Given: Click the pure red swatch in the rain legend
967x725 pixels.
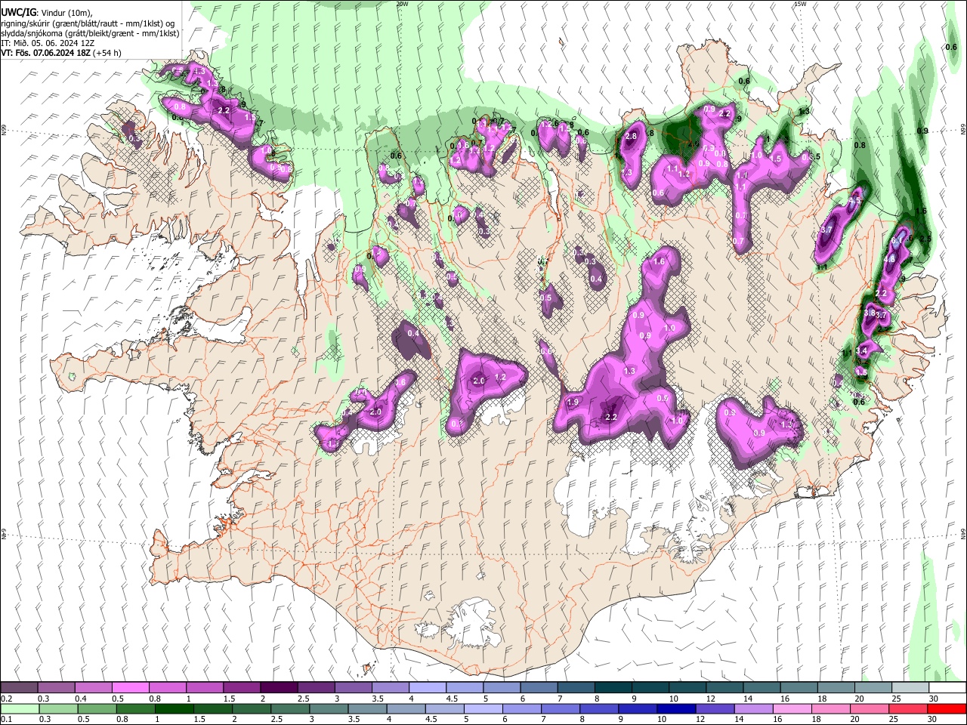Looking at the screenshot, I should 947,709.
